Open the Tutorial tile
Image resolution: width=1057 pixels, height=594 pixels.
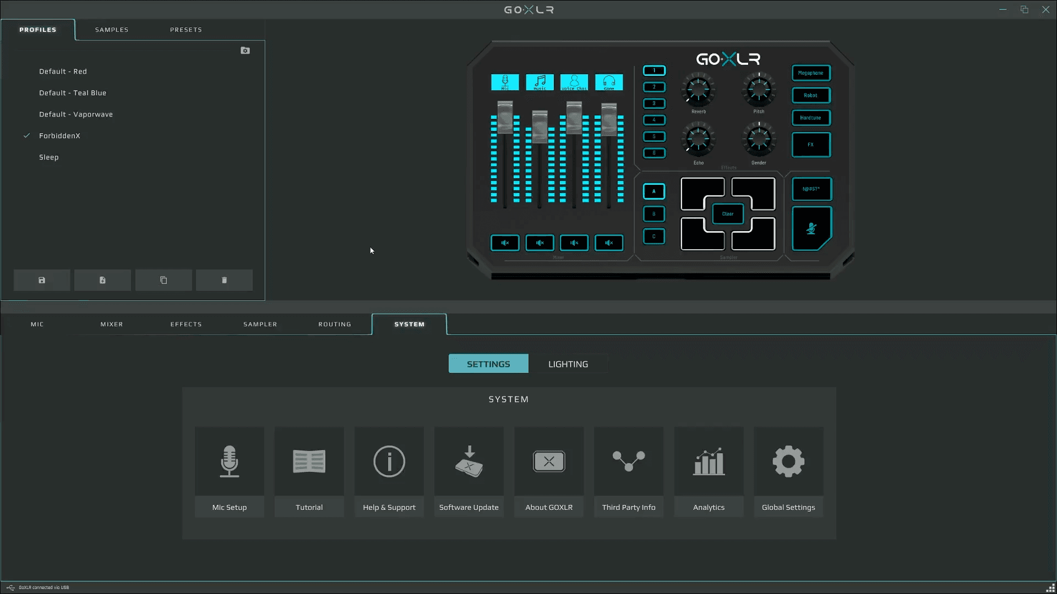pyautogui.click(x=309, y=472)
